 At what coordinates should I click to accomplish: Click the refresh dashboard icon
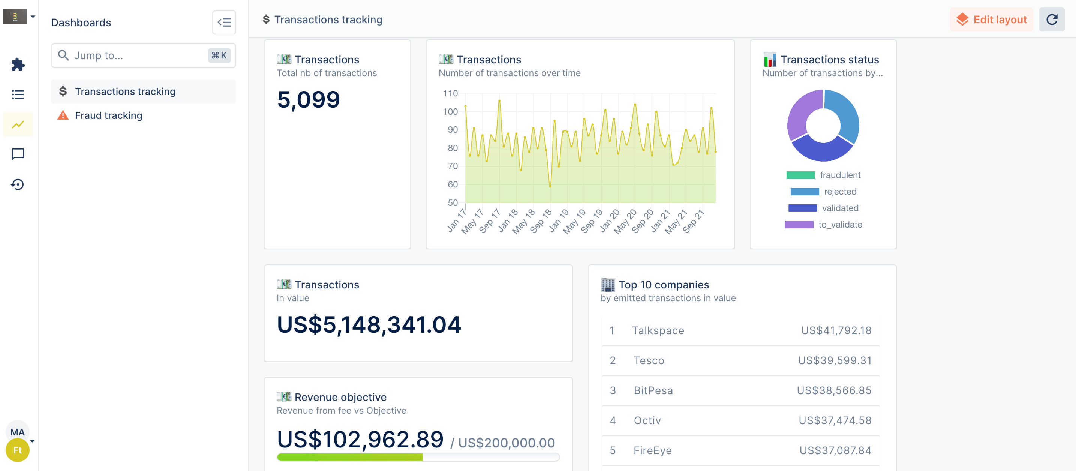1051,19
